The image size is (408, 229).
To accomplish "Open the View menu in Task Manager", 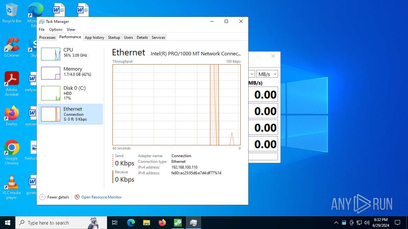I will 71,29.
